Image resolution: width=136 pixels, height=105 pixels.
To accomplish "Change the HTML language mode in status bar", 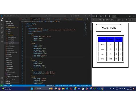I will [78, 85].
